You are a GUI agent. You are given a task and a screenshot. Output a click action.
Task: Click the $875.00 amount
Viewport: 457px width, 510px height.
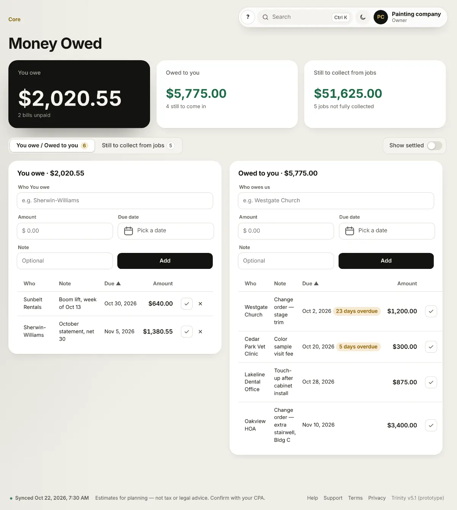click(x=405, y=382)
